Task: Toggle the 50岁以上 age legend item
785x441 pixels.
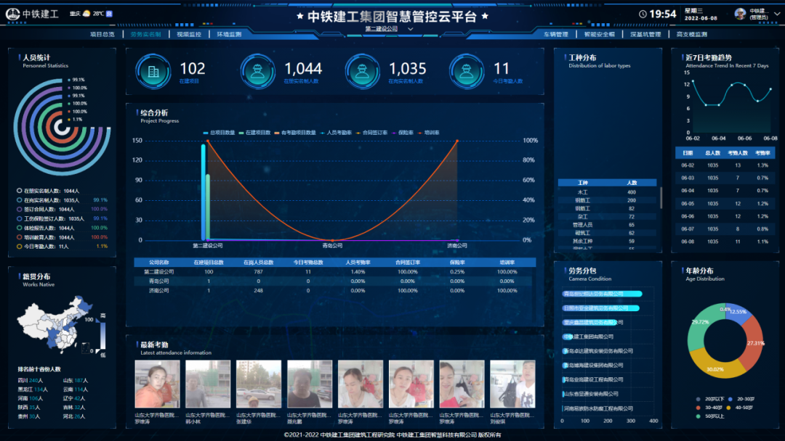Action: tap(710, 416)
